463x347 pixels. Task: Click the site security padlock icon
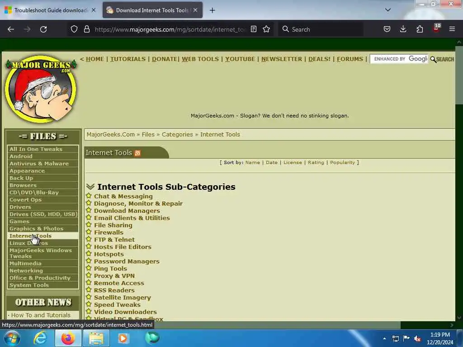[86, 29]
